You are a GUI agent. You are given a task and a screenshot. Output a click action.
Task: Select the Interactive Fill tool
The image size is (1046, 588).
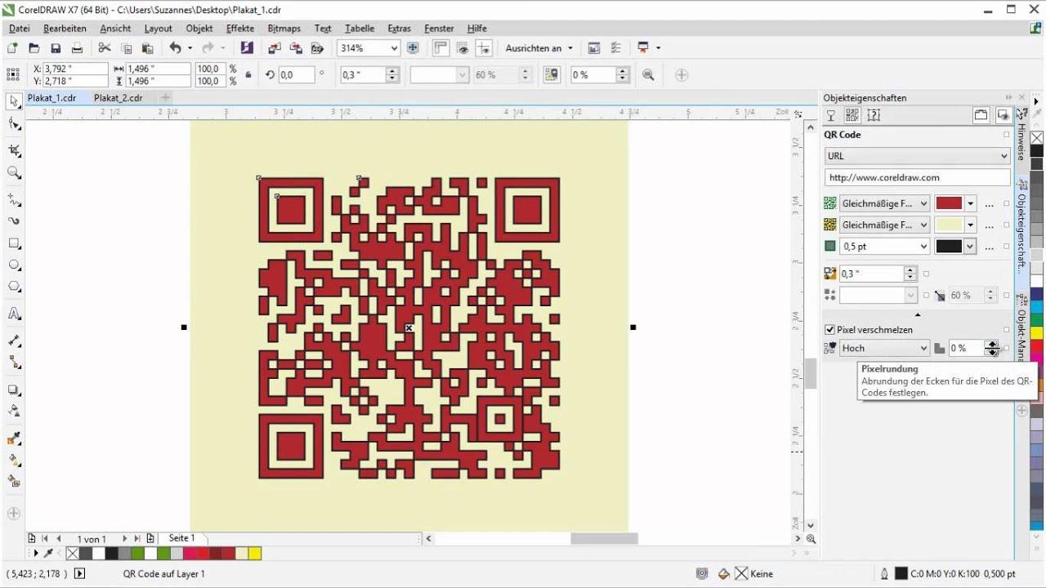click(x=14, y=460)
